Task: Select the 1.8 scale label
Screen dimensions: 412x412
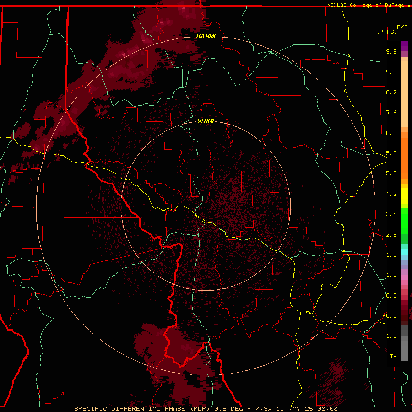Action: pos(391,255)
